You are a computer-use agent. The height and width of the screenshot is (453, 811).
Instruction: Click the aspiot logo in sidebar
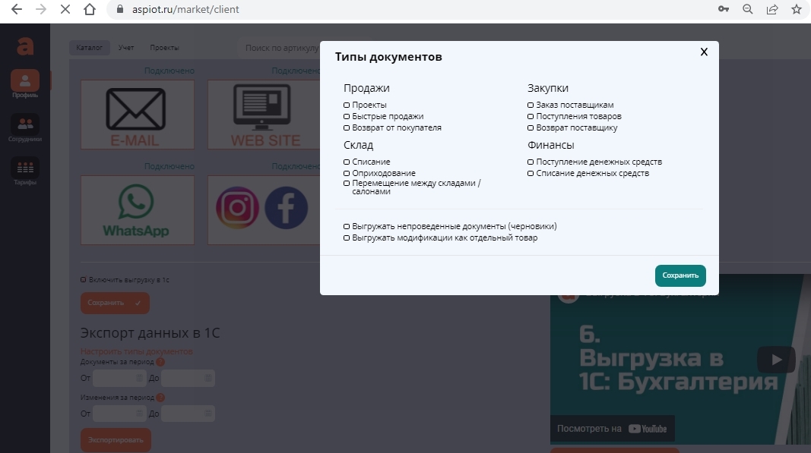point(25,46)
